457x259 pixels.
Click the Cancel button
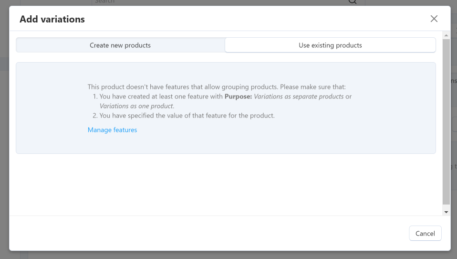point(425,233)
